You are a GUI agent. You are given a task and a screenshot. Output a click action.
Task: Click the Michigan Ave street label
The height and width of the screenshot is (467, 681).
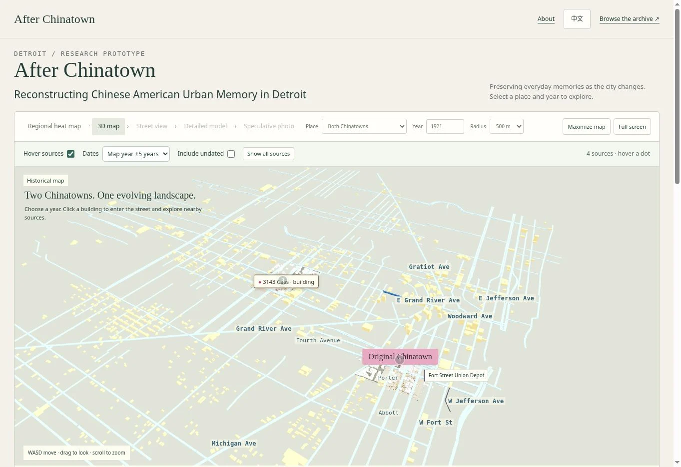(x=234, y=444)
